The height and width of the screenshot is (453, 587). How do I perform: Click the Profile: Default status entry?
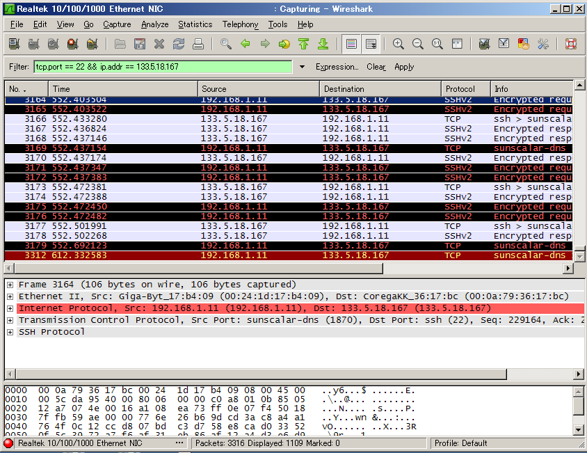pos(460,443)
